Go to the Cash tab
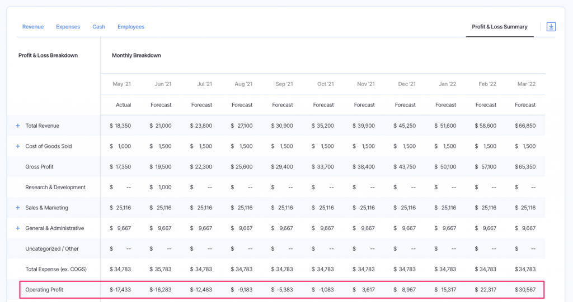 coord(98,27)
